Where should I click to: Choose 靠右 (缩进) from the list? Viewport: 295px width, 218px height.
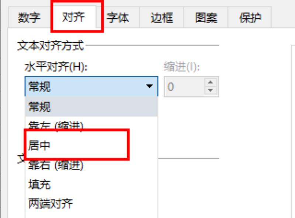[91, 165]
